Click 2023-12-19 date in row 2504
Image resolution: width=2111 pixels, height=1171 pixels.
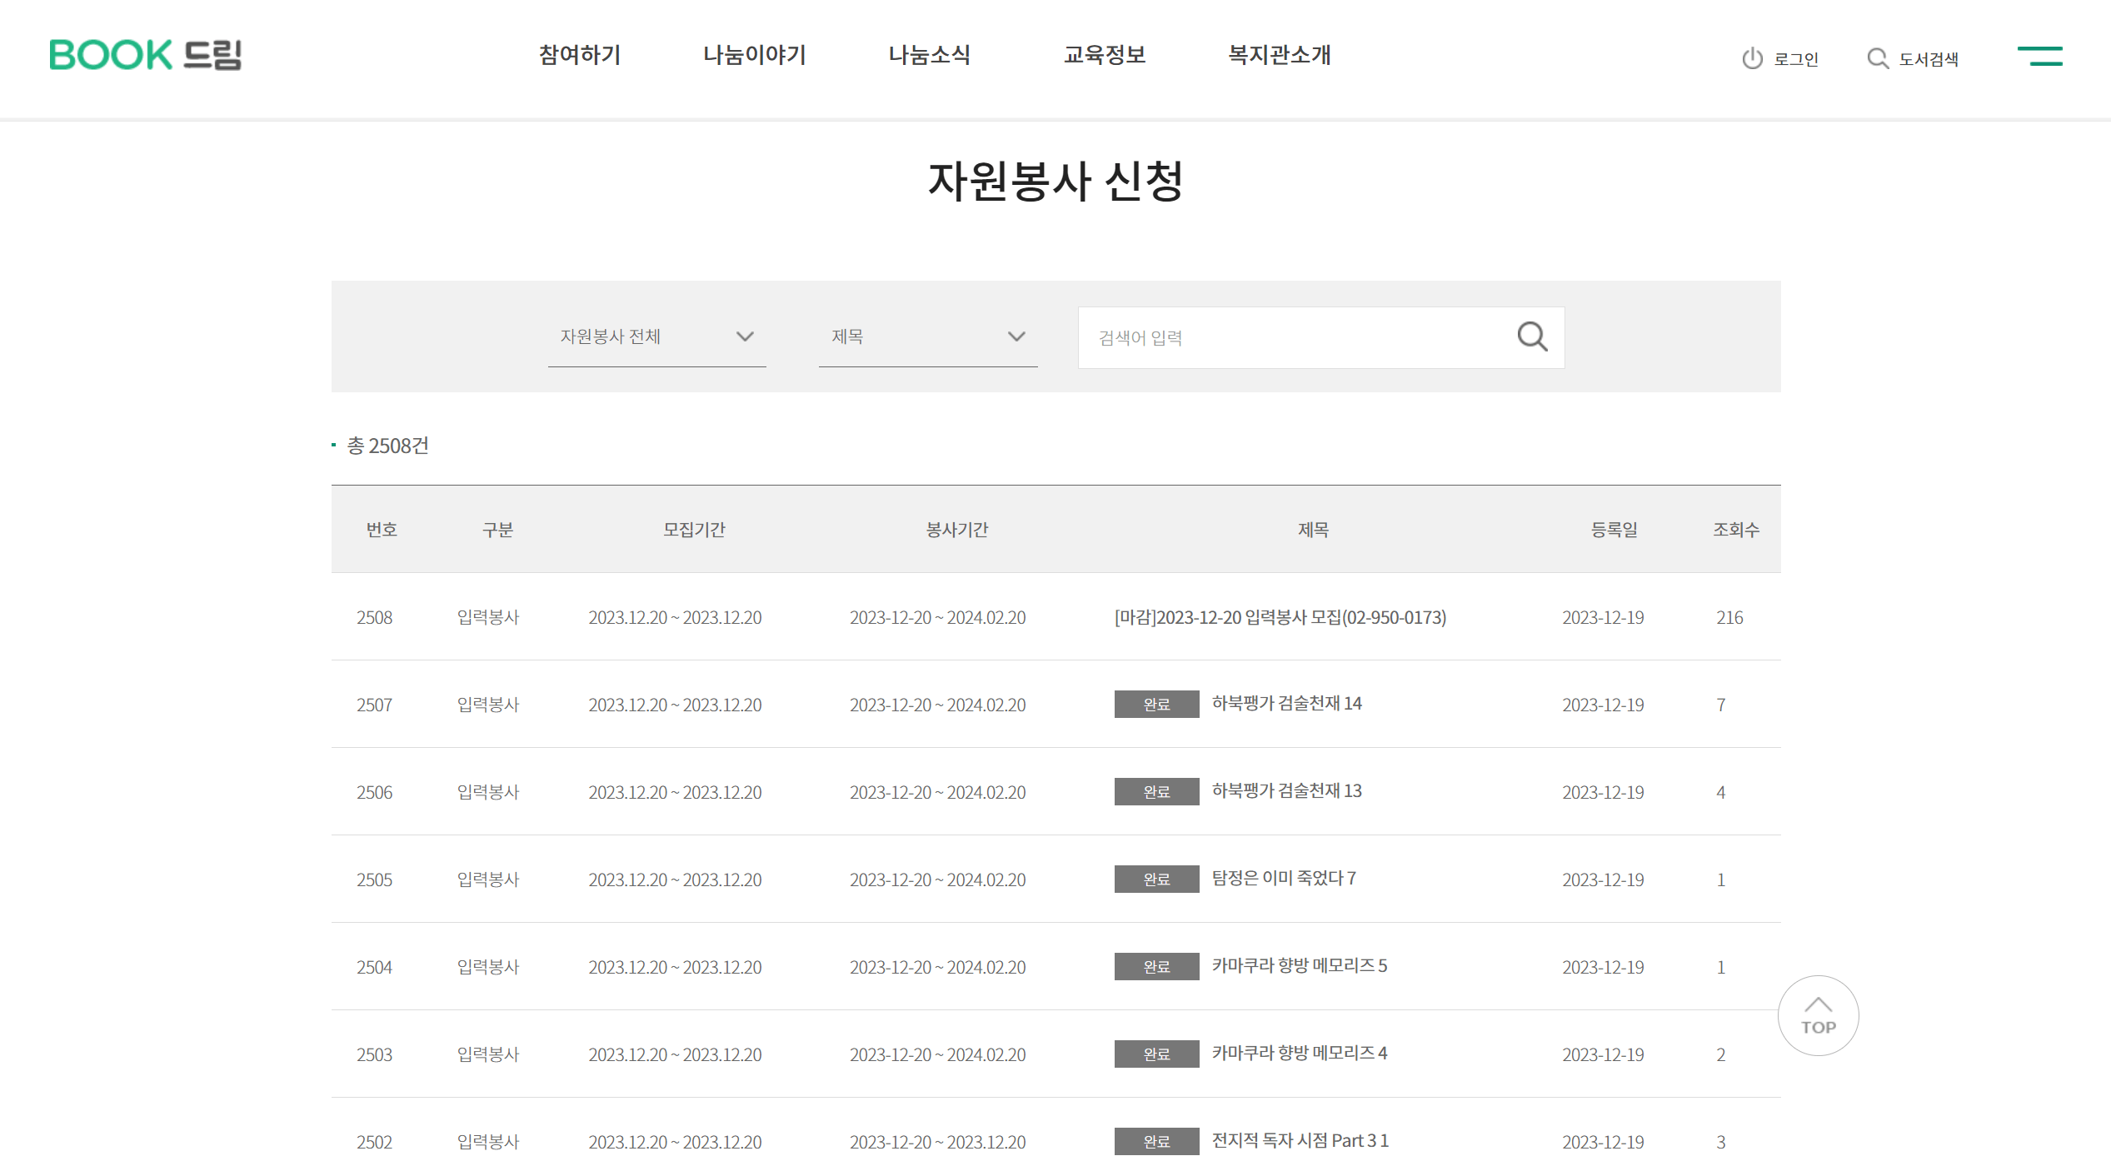[1603, 968]
